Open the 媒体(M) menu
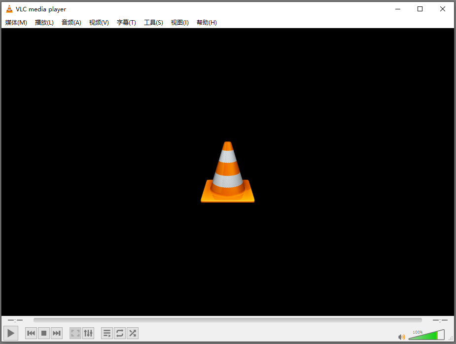 (x=16, y=22)
